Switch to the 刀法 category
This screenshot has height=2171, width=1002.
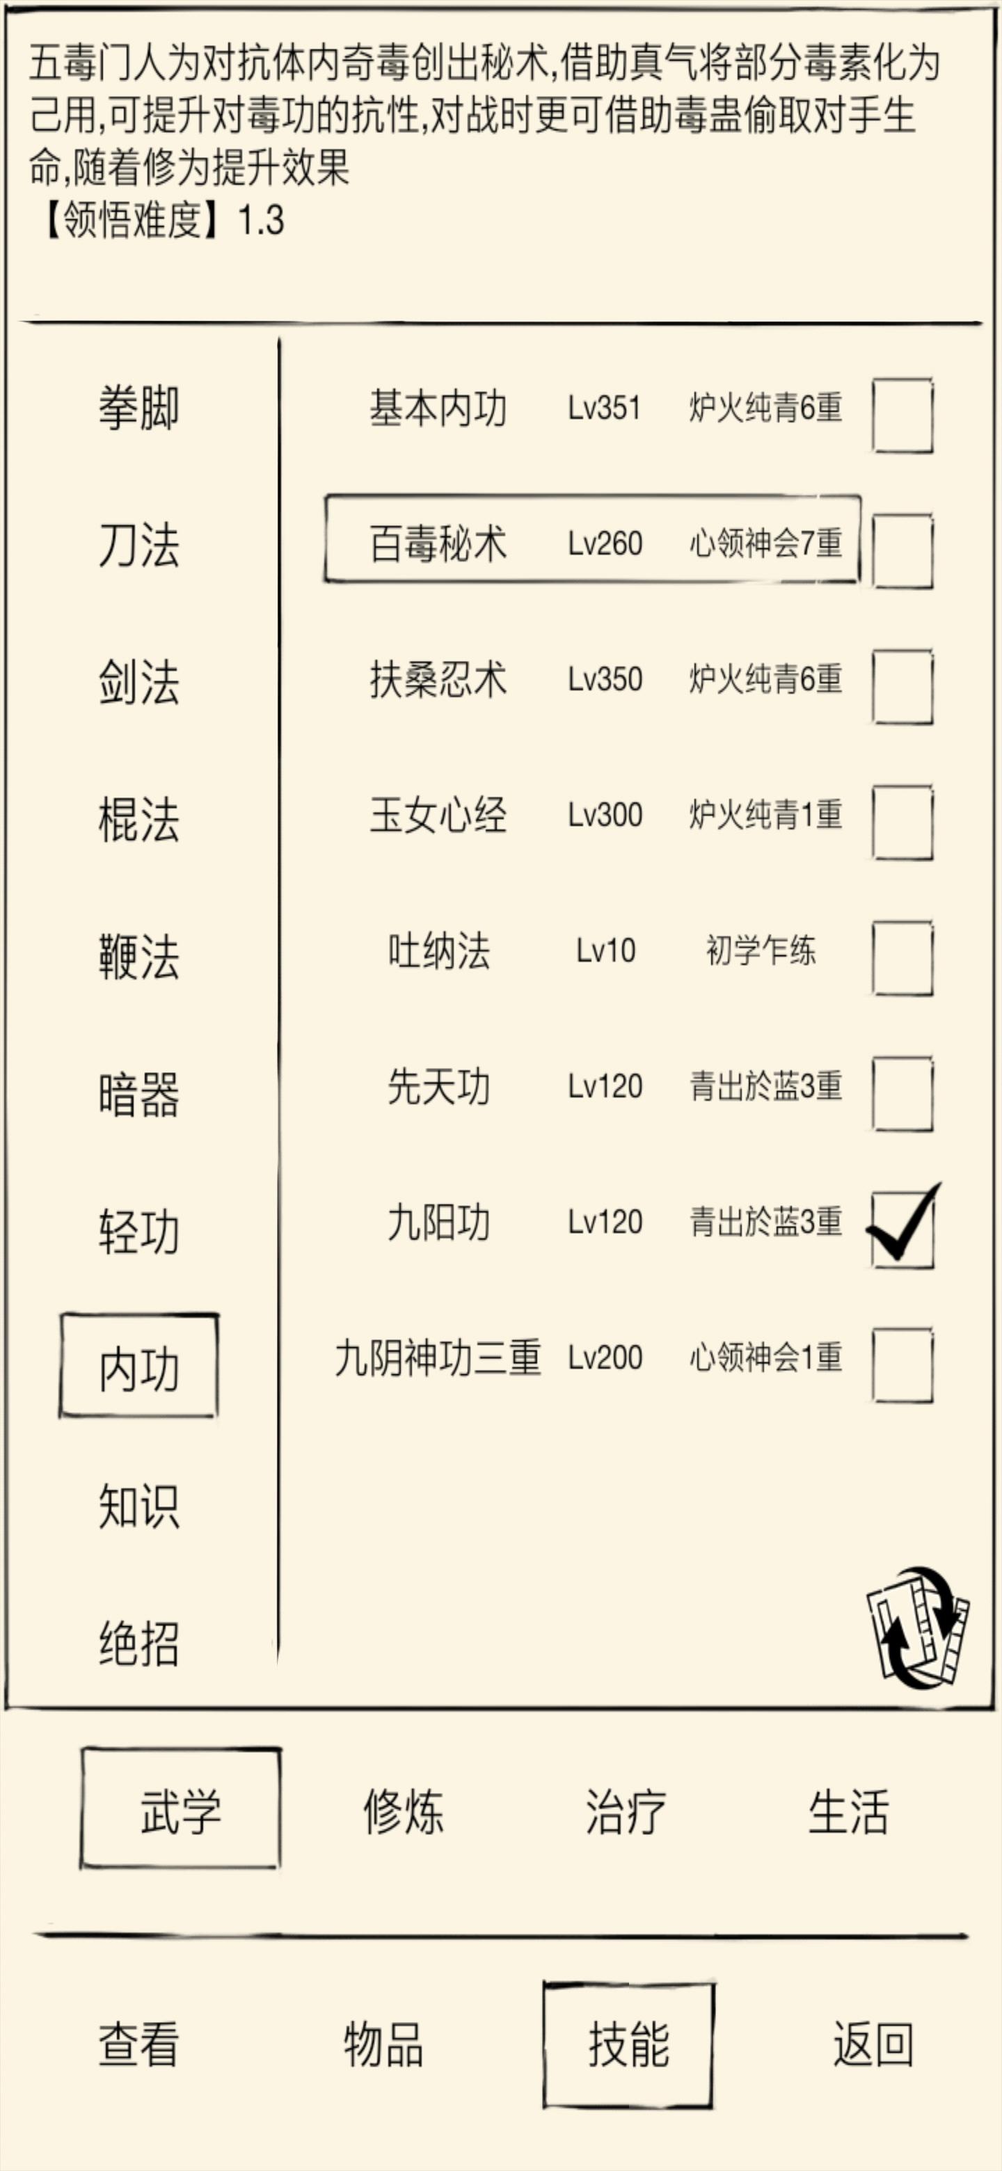[x=139, y=544]
